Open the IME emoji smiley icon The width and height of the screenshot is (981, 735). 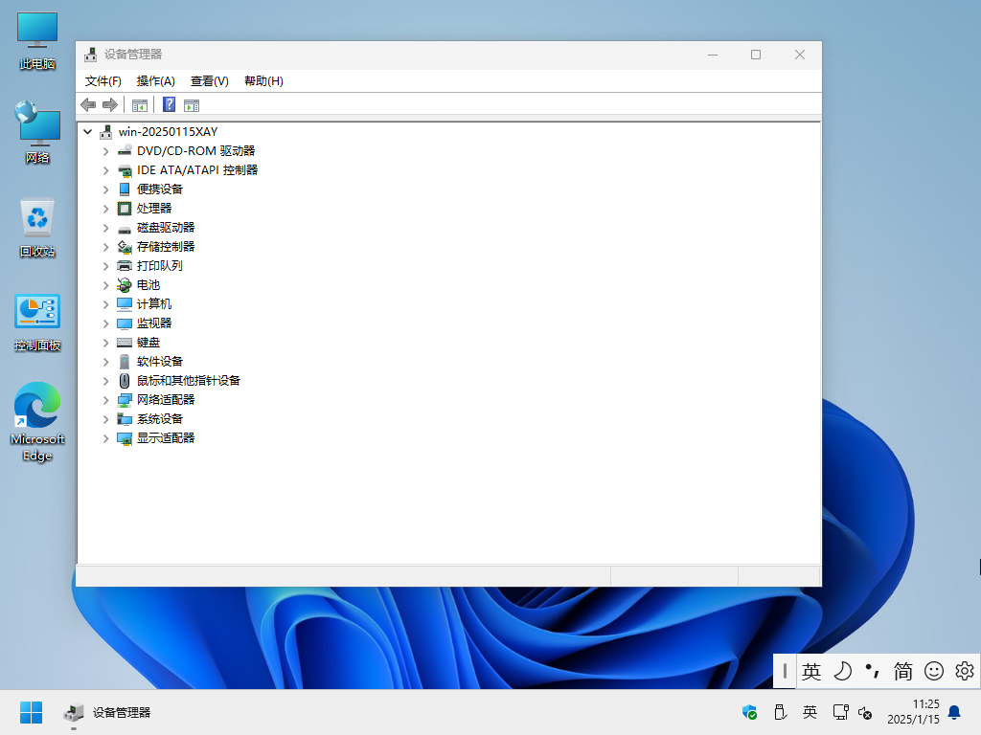pos(933,671)
